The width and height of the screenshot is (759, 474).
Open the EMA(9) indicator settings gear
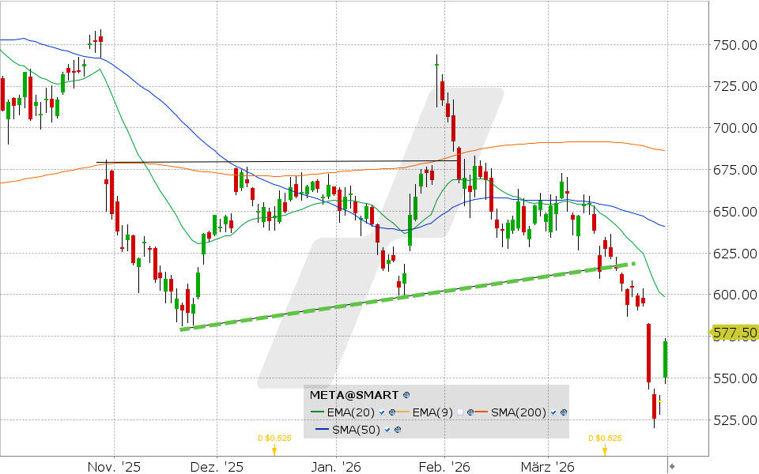pyautogui.click(x=470, y=412)
